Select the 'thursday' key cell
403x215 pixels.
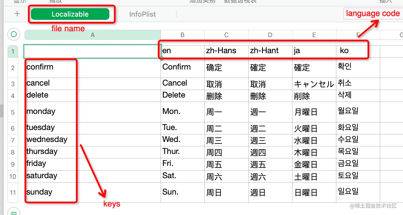coord(93,152)
